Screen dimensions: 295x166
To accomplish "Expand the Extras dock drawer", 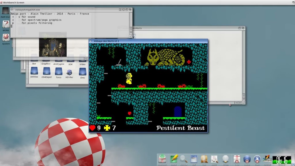I will (237, 159).
